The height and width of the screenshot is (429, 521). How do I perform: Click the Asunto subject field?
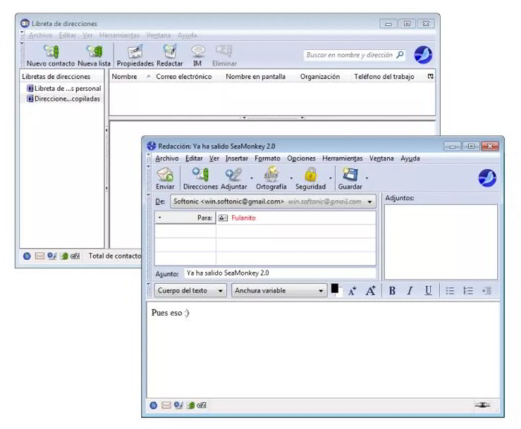click(279, 273)
